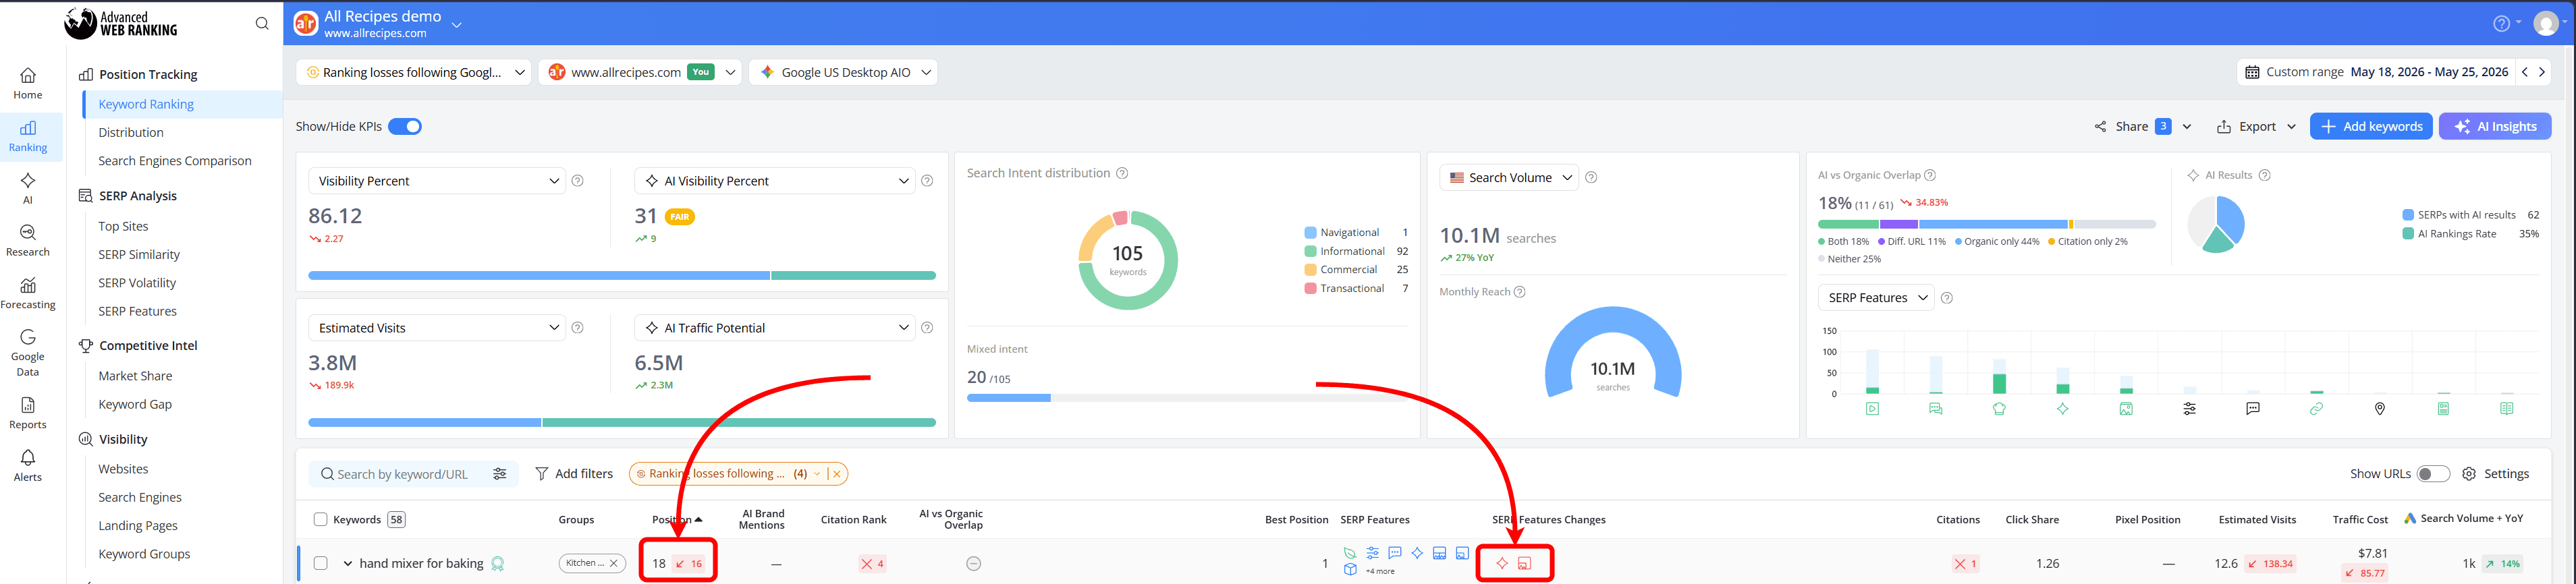Open the Reports section in the sidebar
The image size is (2576, 584).
pyautogui.click(x=28, y=413)
